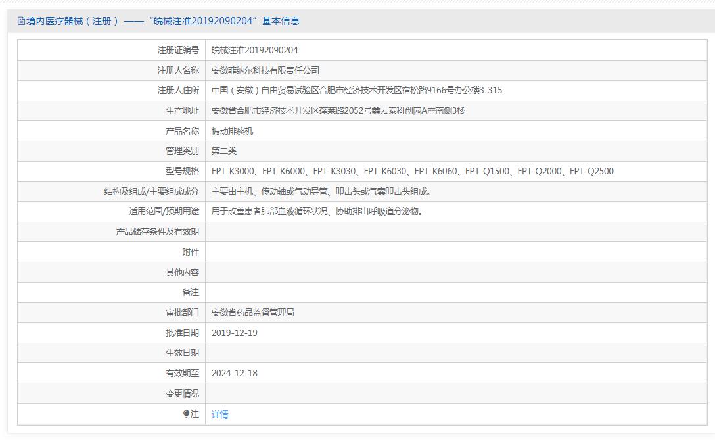This screenshot has width=715, height=440.
Task: Click the header title 境内医疗器械(注册)基本信息
Action: click(x=163, y=21)
